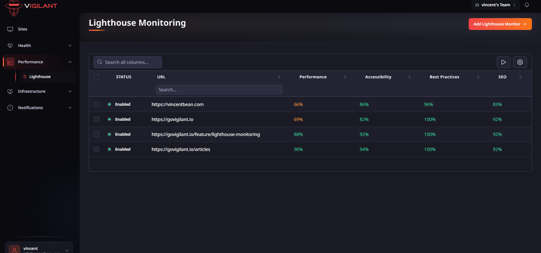This screenshot has height=253, width=541.
Task: Collapse the Performance section chevron
Action: pyautogui.click(x=70, y=62)
